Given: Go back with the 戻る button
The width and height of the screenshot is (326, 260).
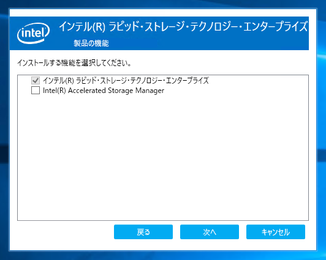Looking at the screenshot, I should 143,232.
